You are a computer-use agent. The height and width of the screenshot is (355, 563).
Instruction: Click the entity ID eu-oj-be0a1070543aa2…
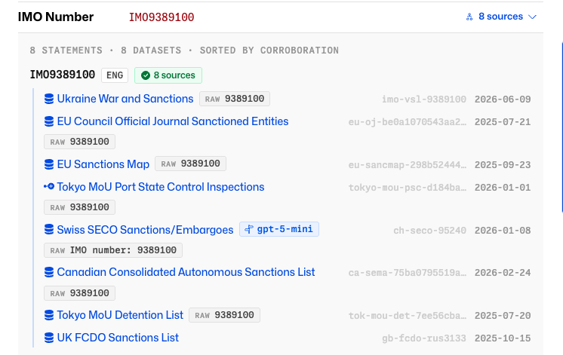tap(408, 122)
